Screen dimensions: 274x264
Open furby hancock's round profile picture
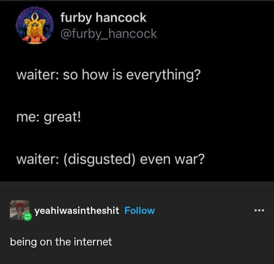tap(35, 26)
